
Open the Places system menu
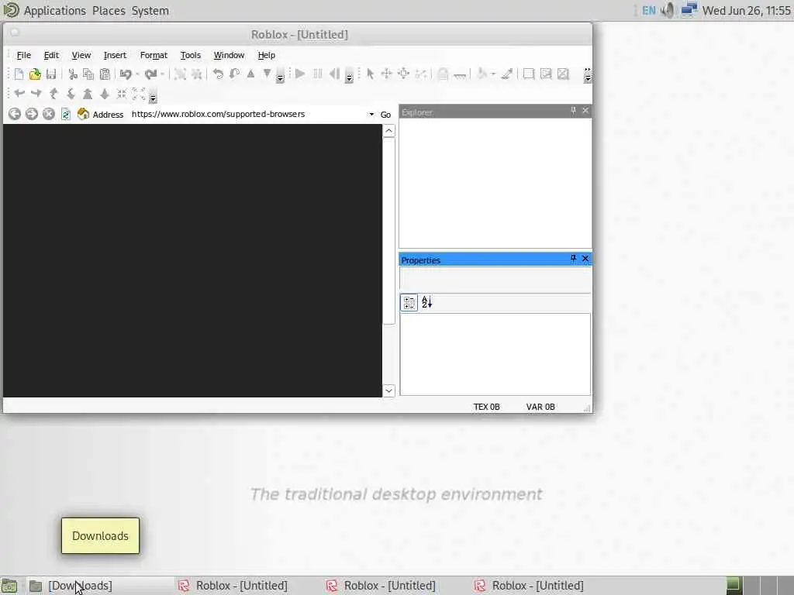[x=109, y=11]
